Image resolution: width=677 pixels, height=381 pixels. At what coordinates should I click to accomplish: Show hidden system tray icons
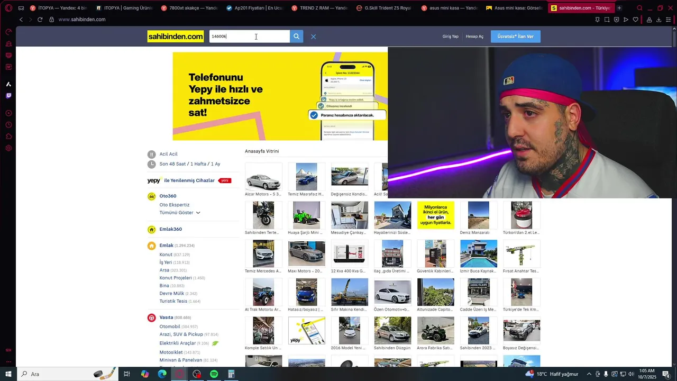tap(589, 374)
